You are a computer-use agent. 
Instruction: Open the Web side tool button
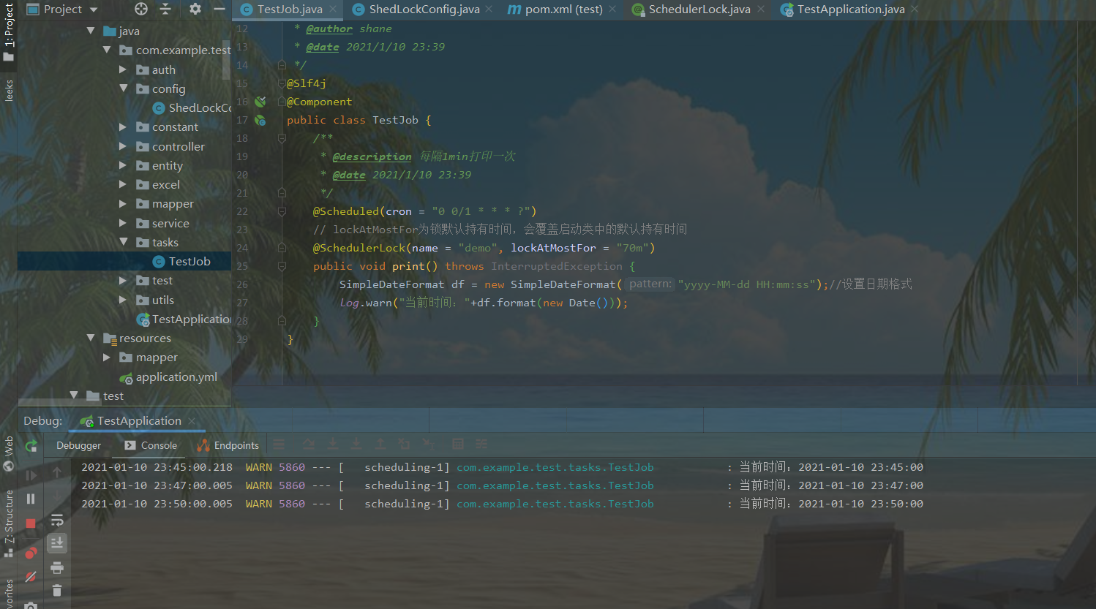point(8,453)
